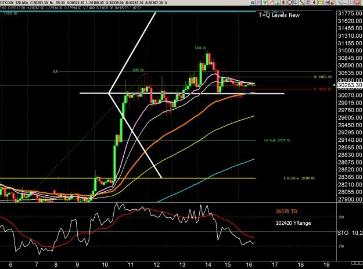Click 31775.00 on the price axis
Screen dimensions: 363x269
350,13
